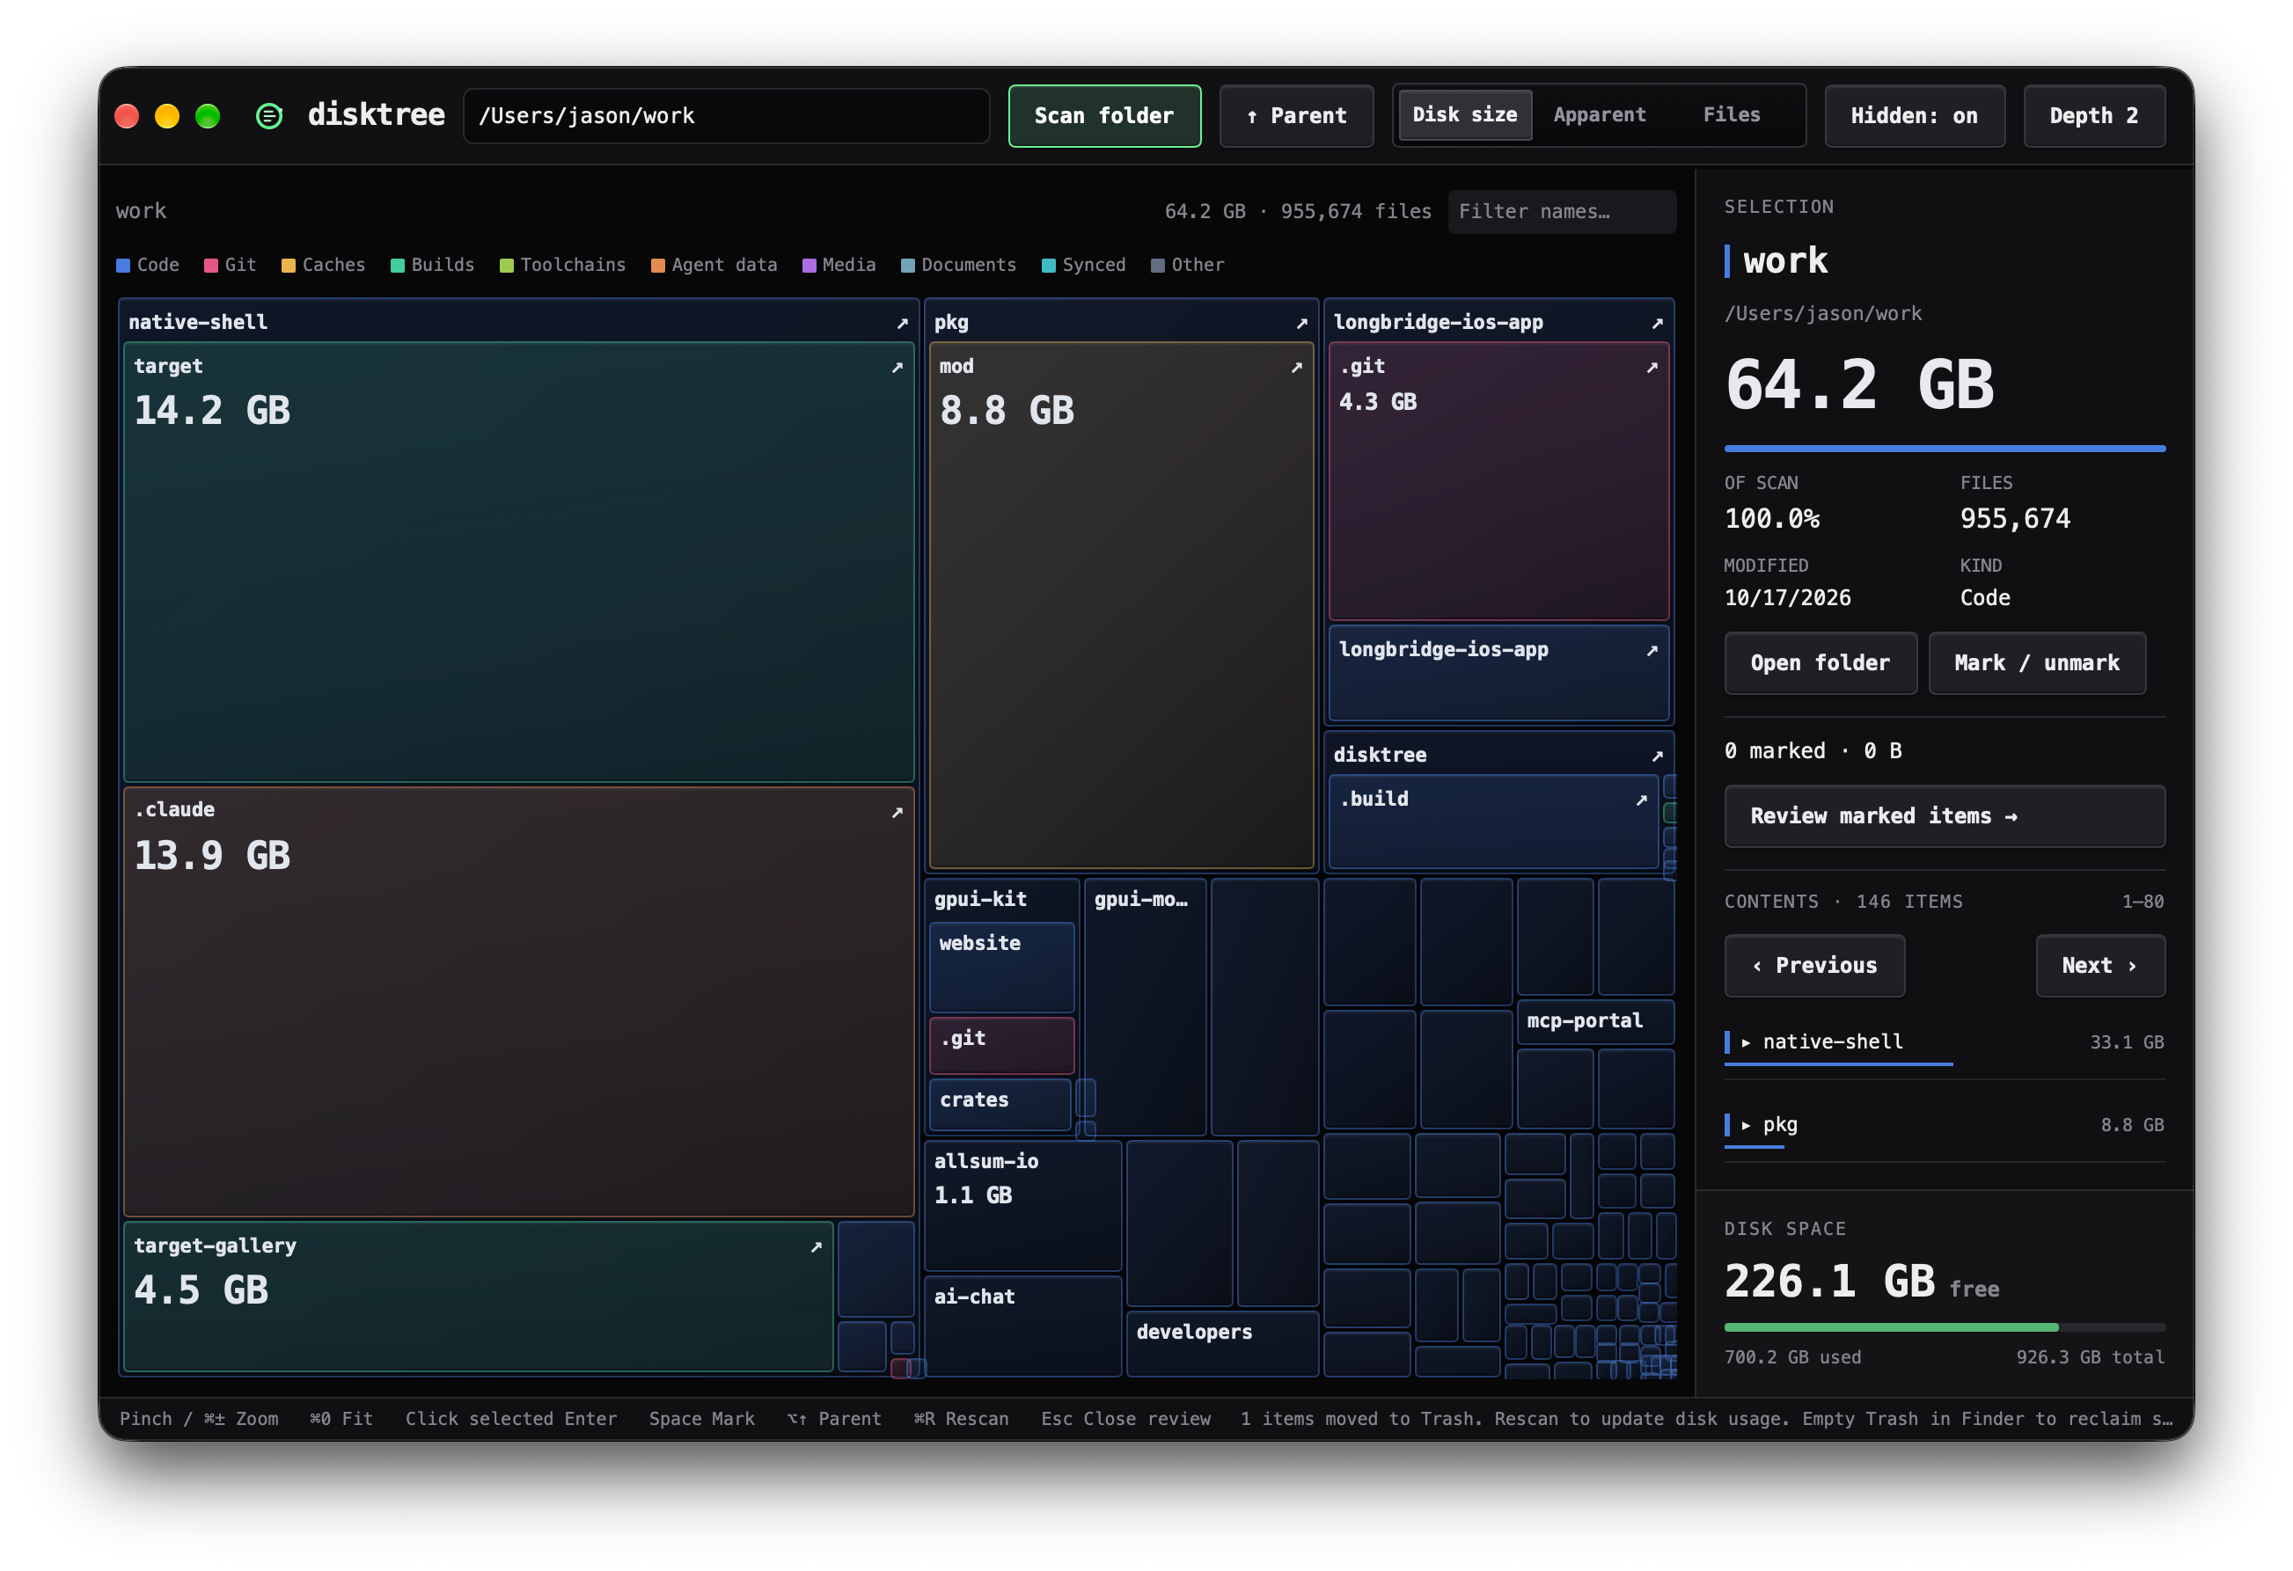Click the Filter names field
Image resolution: width=2293 pixels, height=1571 pixels.
pyautogui.click(x=1562, y=211)
